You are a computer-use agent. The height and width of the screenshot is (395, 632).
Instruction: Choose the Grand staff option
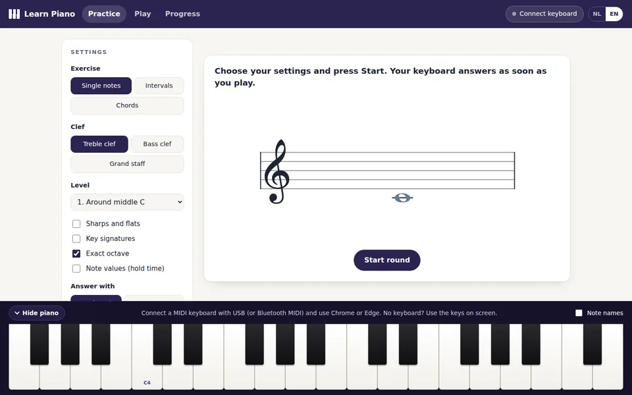tap(127, 164)
